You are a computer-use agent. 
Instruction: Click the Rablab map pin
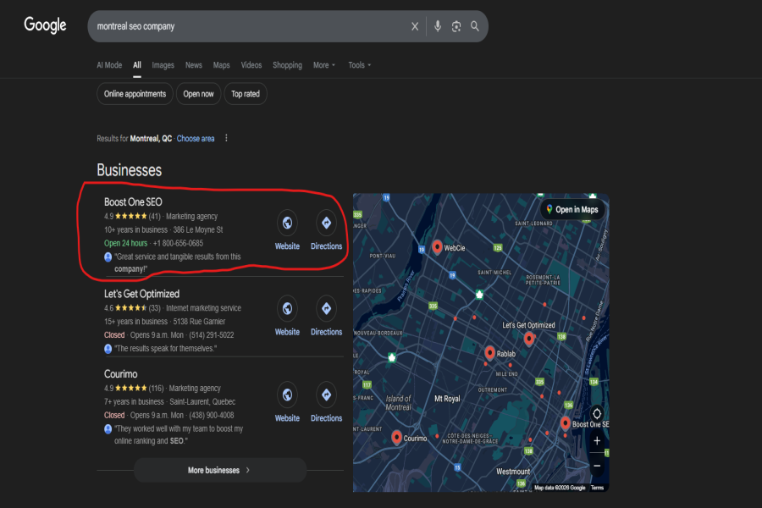pos(490,353)
